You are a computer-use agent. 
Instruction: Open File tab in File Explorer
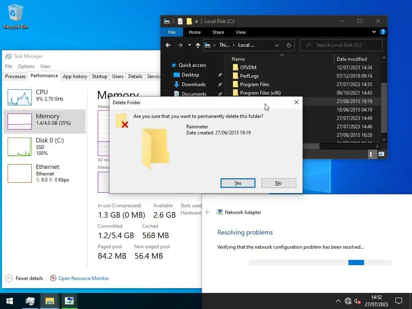click(172, 32)
